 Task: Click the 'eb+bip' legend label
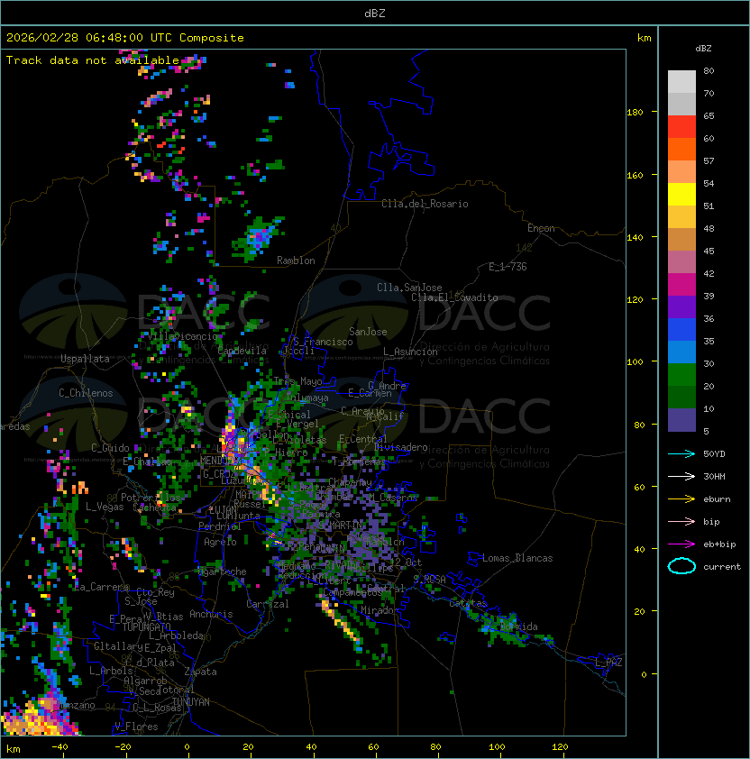pyautogui.click(x=719, y=544)
